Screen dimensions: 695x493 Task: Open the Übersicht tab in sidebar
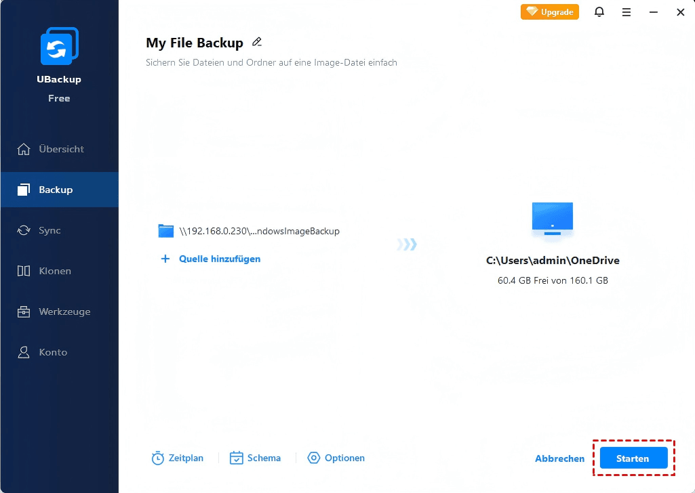(x=60, y=149)
